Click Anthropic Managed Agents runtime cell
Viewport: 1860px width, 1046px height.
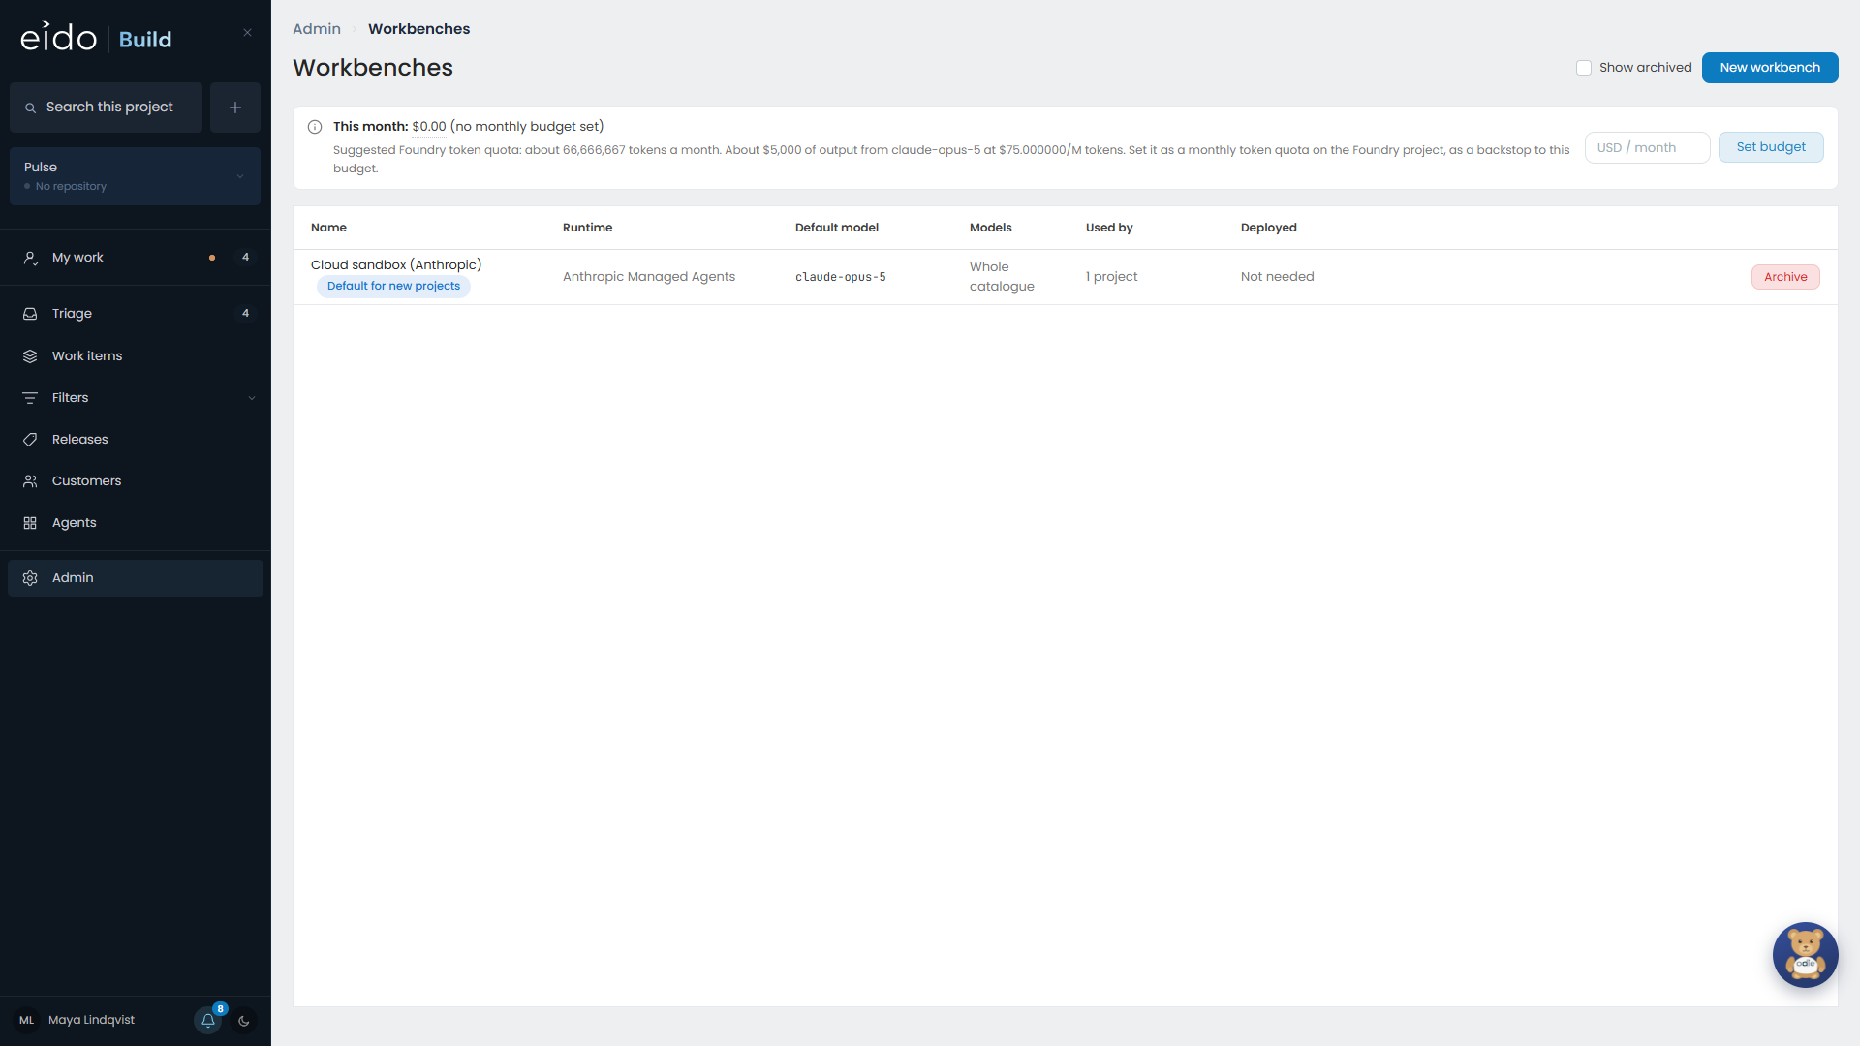(x=649, y=277)
